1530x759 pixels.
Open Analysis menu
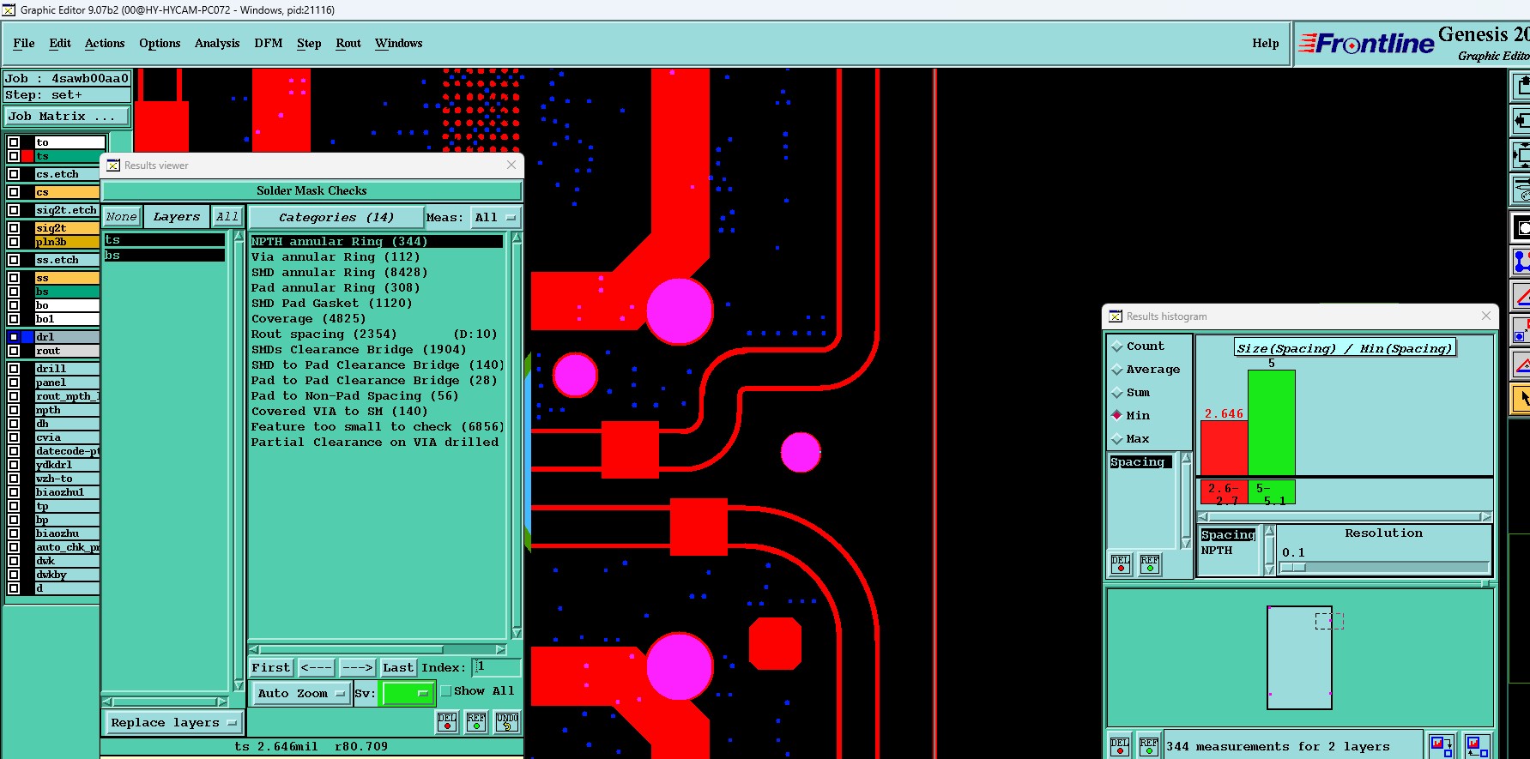(x=217, y=43)
